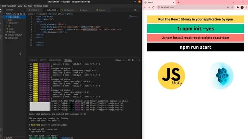Open package-lock.json in Explorer
Image resolution: width=248 pixels, height=139 pixels.
pyautogui.click(x=15, y=35)
